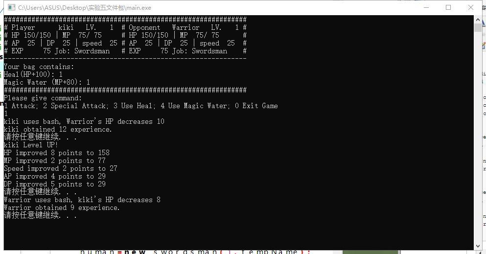Maximize the main.exe console window

point(448,7)
